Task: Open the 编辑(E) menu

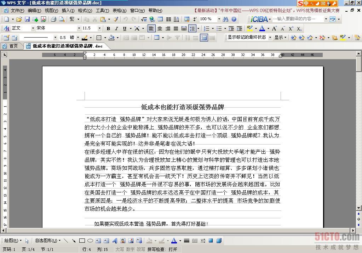Action: [34, 11]
